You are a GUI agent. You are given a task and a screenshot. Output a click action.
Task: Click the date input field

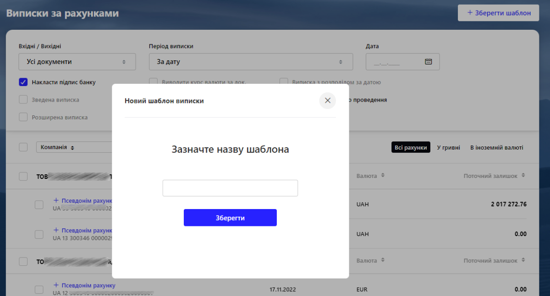[402, 62]
